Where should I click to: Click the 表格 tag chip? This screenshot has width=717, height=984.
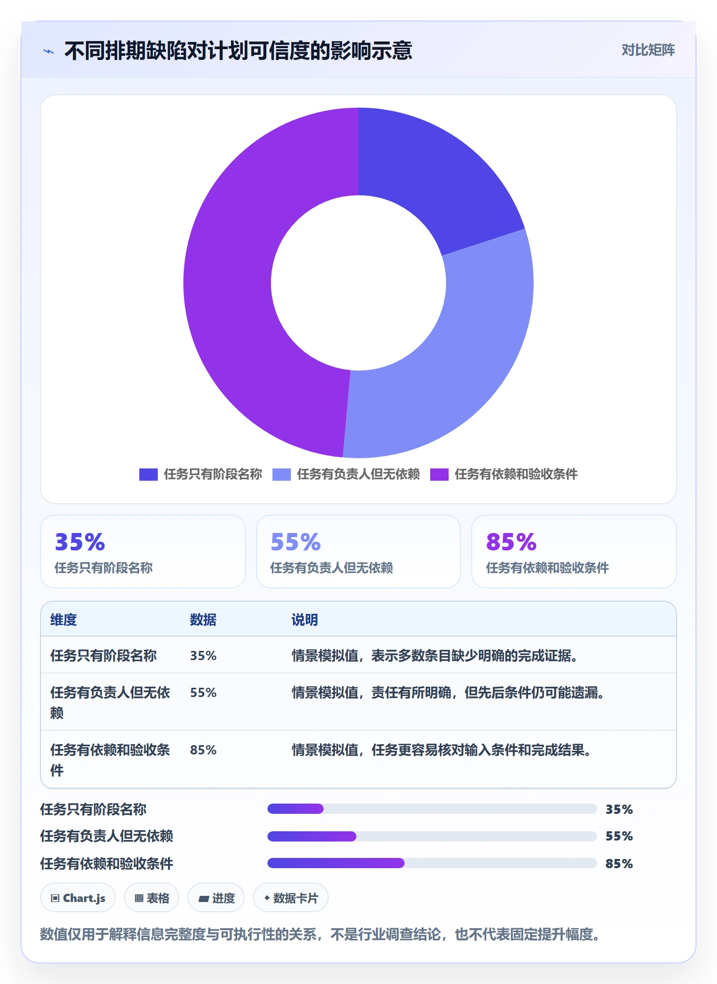point(152,898)
